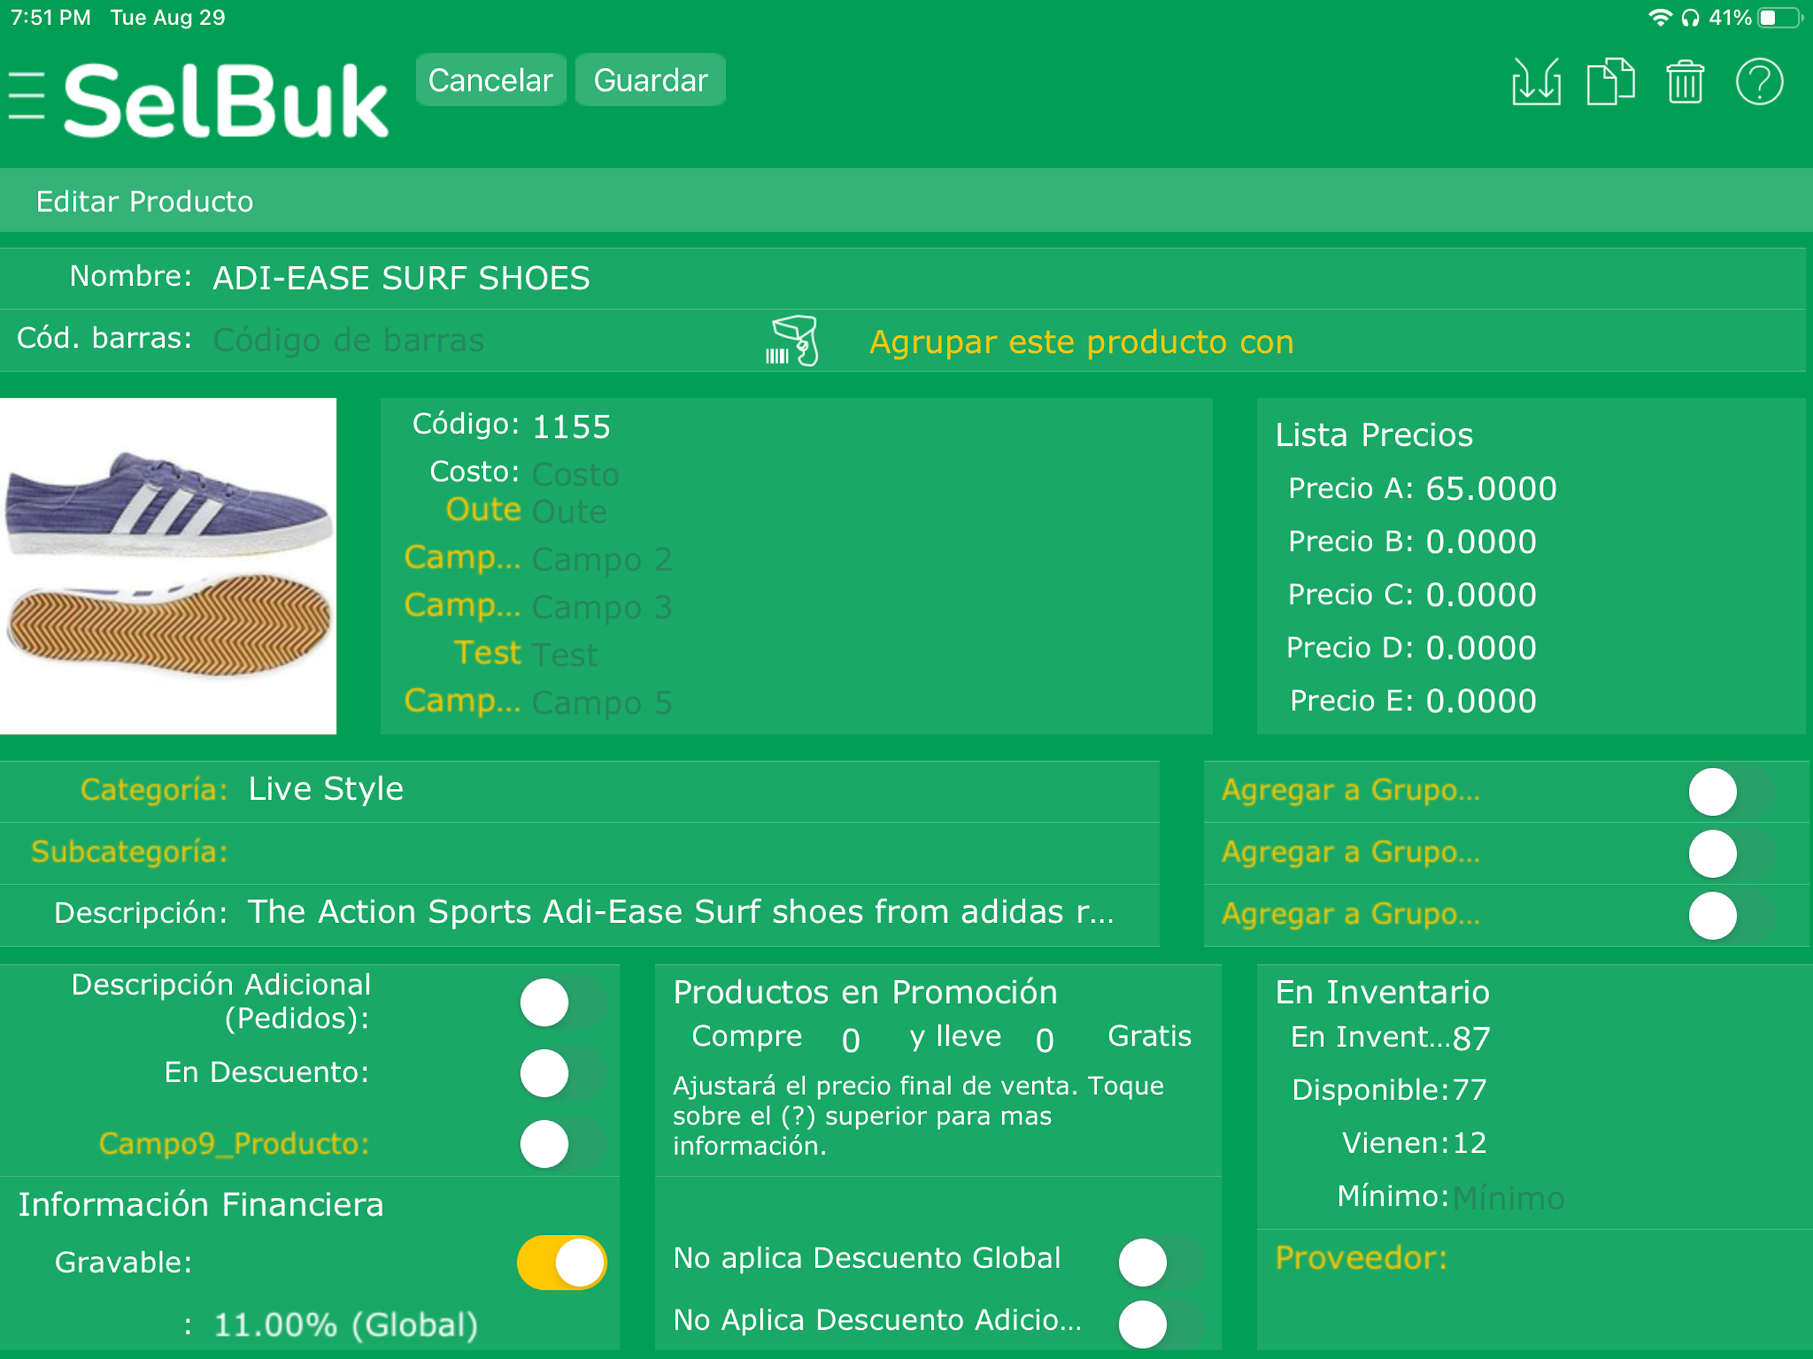Focus the Campo 2 input field
The image size is (1813, 1359).
(869, 560)
